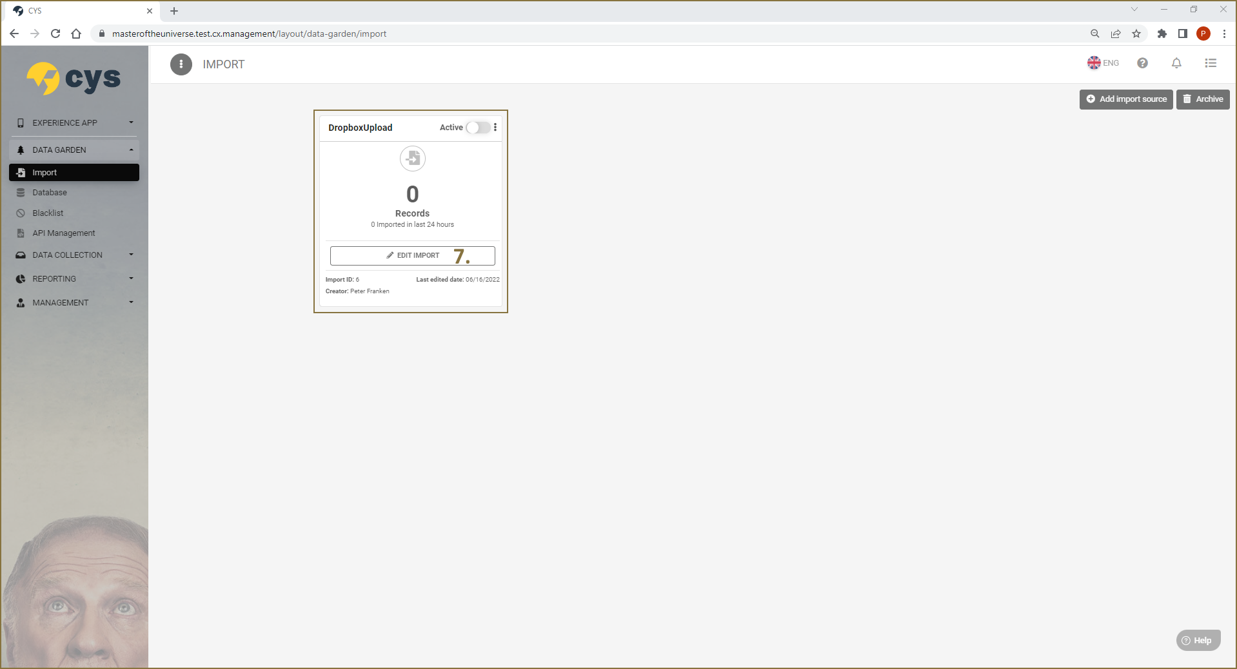Open the Archive button
This screenshot has width=1237, height=669.
1203,99
